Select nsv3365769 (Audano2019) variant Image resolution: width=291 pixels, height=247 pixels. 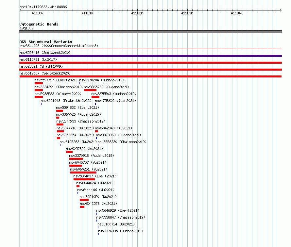(106, 87)
